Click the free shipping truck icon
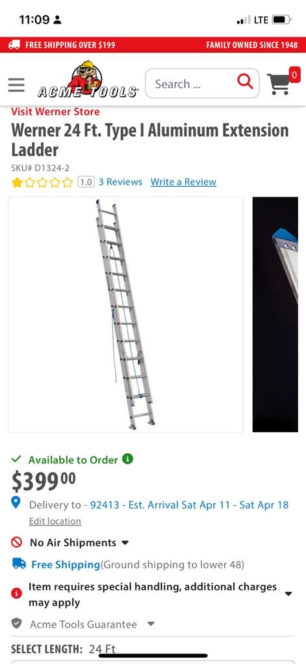Viewport: 306px width, 664px height. click(x=19, y=564)
